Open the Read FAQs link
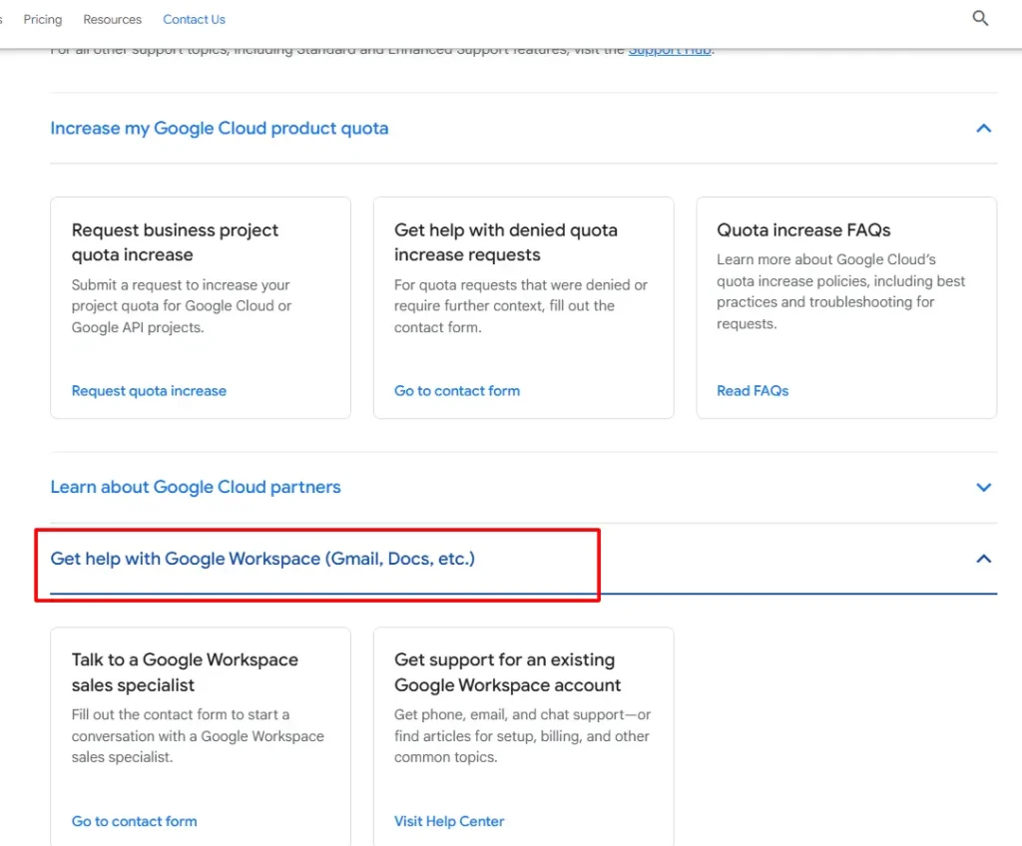Image resolution: width=1022 pixels, height=846 pixels. coord(753,391)
